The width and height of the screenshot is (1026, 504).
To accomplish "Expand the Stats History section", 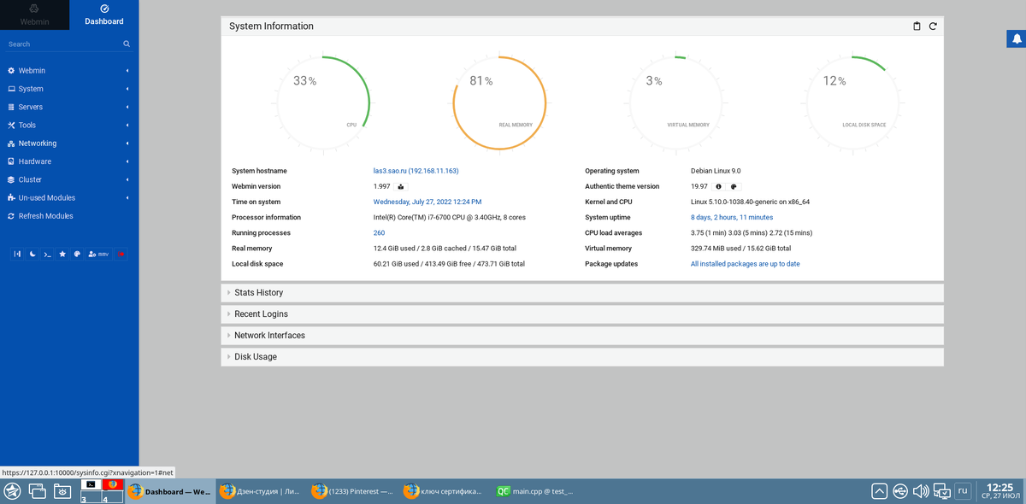I will 582,293.
